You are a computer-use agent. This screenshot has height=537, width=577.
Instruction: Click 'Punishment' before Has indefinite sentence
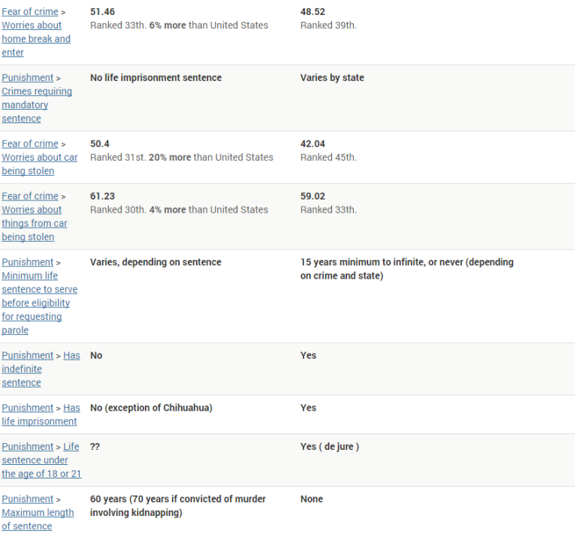point(28,356)
